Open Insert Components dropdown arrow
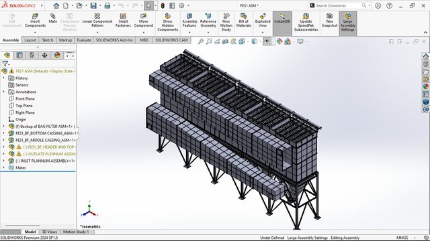430x241 pixels. [35, 32]
